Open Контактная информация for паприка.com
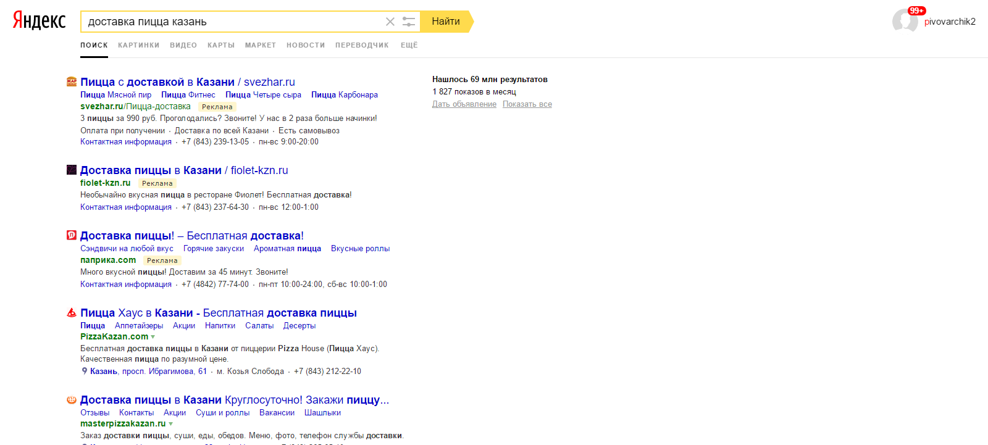 tap(126, 284)
